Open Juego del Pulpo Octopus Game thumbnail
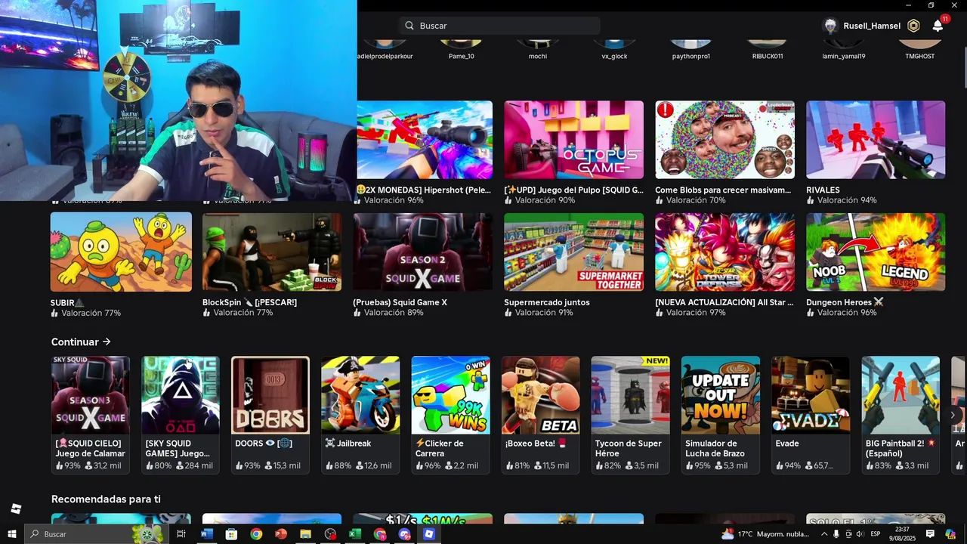This screenshot has width=967, height=544. (x=573, y=140)
